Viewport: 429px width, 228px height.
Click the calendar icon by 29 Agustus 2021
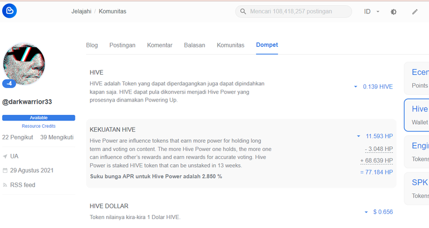click(5, 171)
